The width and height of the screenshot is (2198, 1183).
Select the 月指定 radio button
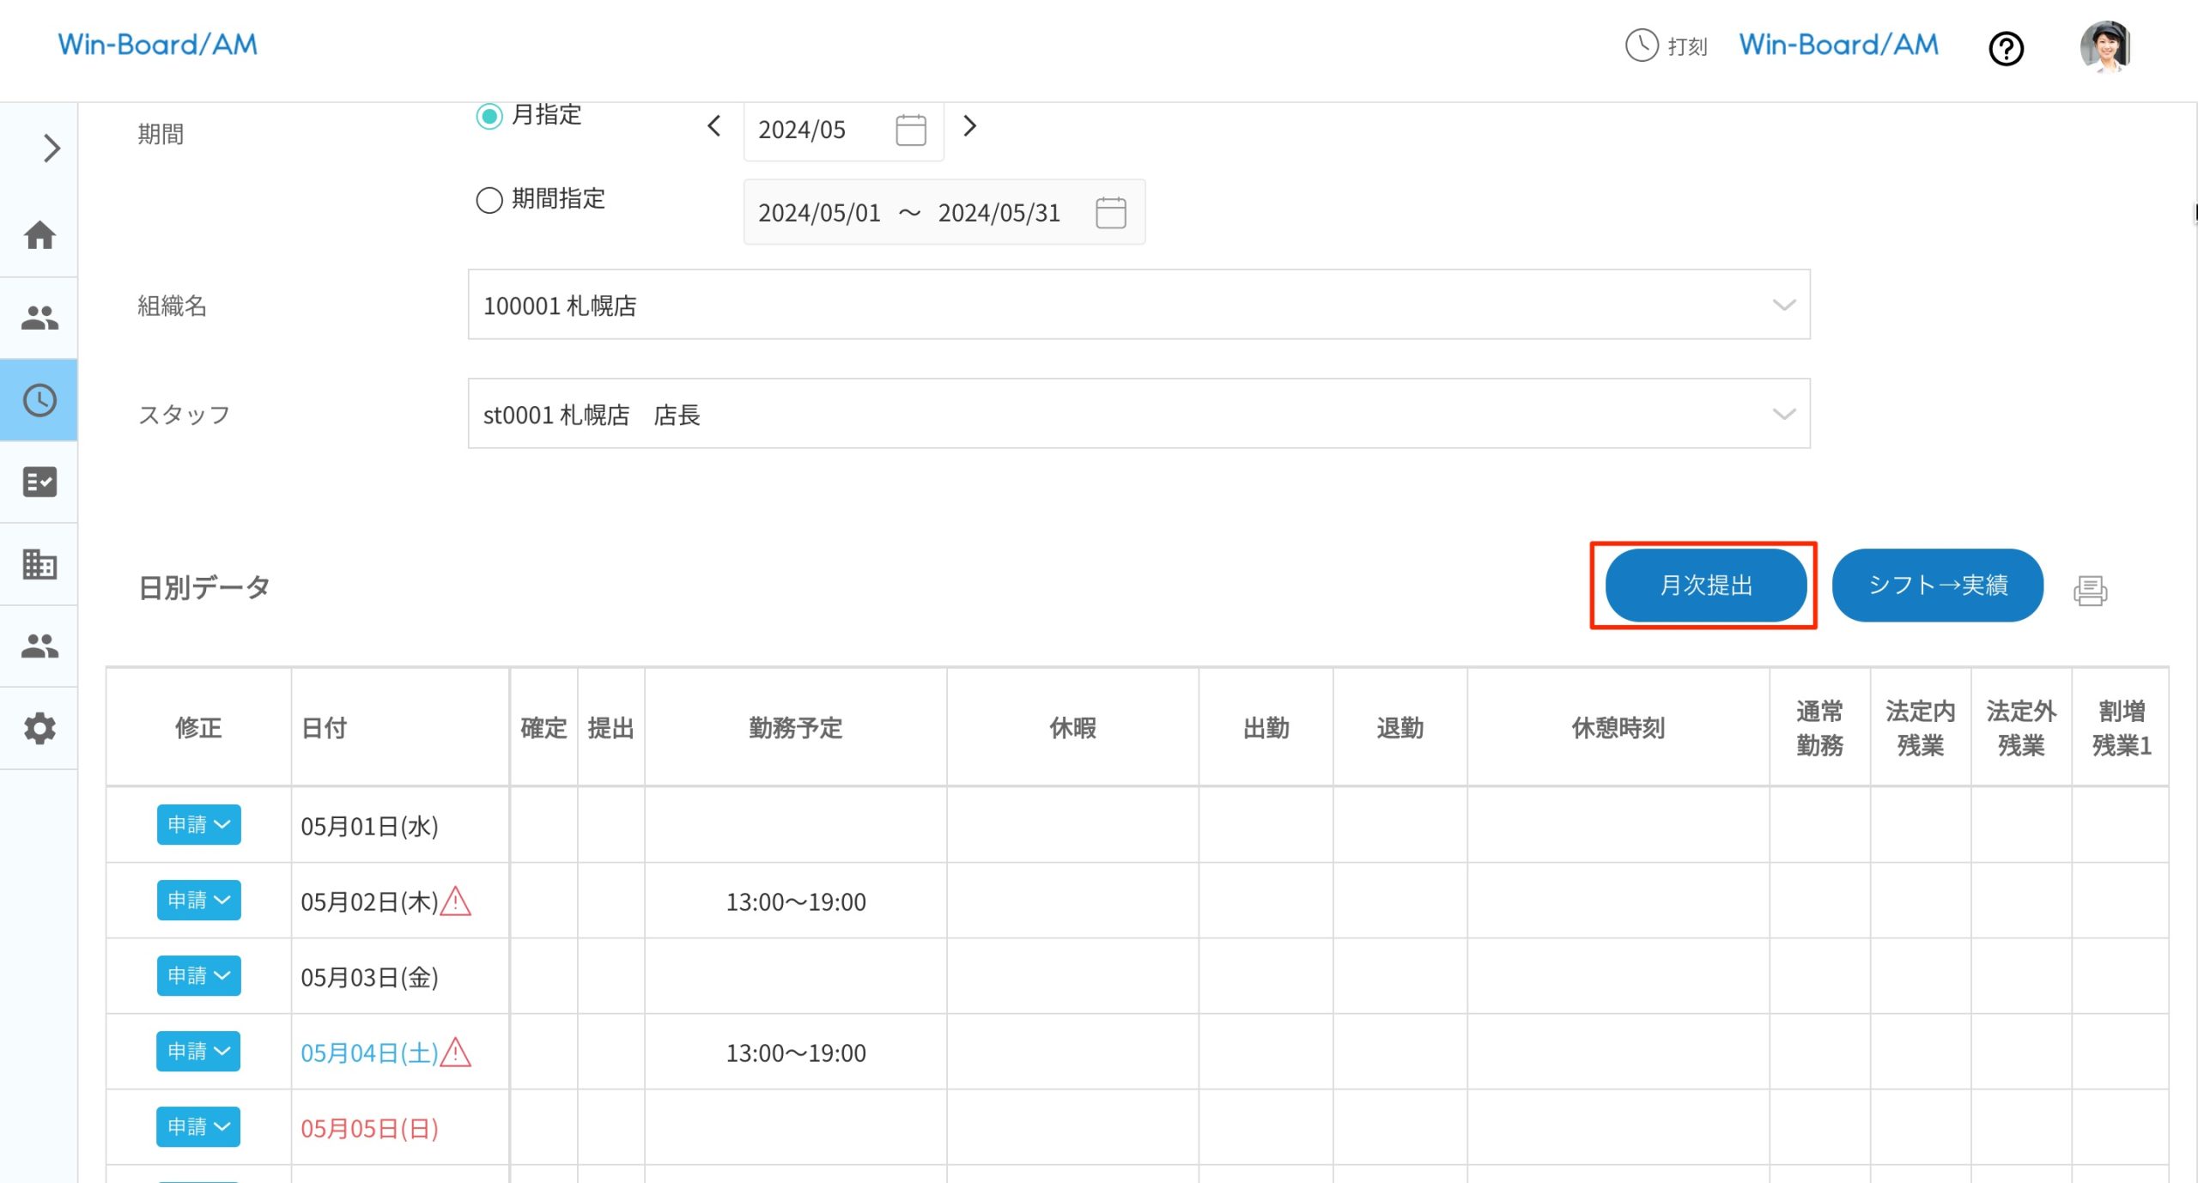pos(489,117)
